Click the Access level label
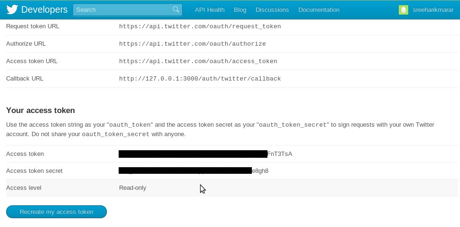Viewport: 460px width, 227px height. pos(24,188)
